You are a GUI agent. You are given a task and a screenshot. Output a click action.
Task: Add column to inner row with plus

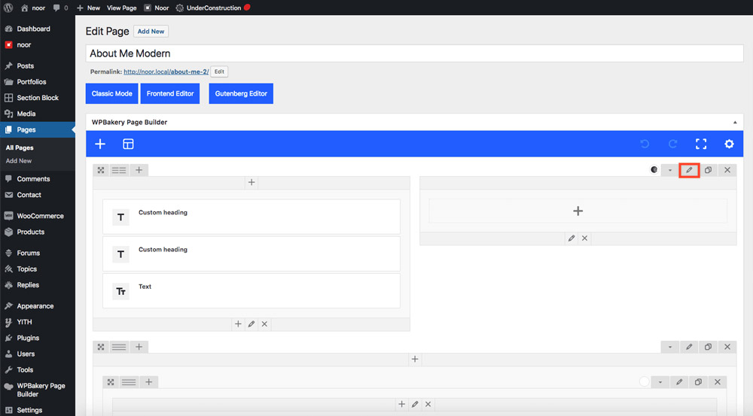[149, 382]
